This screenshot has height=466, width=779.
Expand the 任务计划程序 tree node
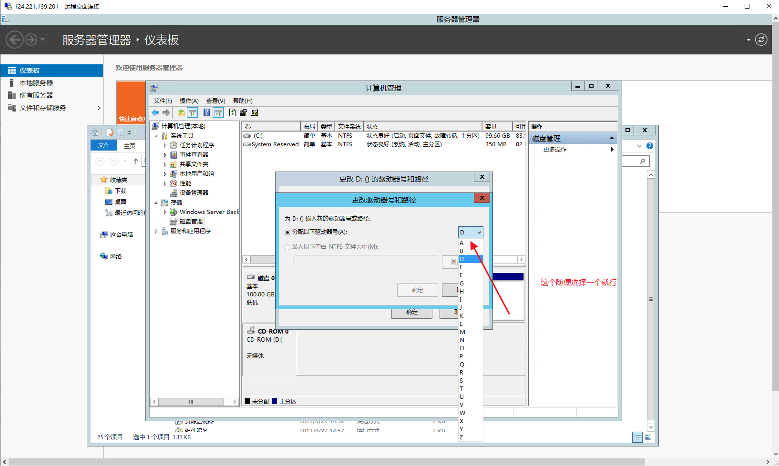165,145
